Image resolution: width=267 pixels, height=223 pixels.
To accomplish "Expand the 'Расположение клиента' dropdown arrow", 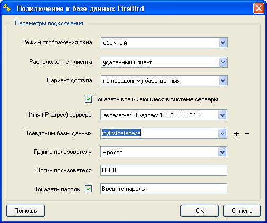I will click(223, 62).
